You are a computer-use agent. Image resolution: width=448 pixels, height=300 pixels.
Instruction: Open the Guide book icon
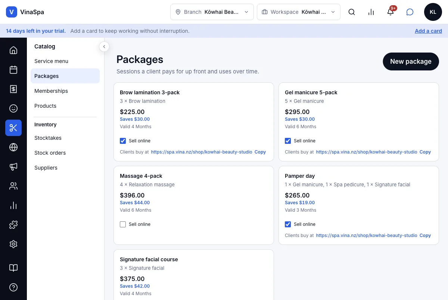(13, 268)
